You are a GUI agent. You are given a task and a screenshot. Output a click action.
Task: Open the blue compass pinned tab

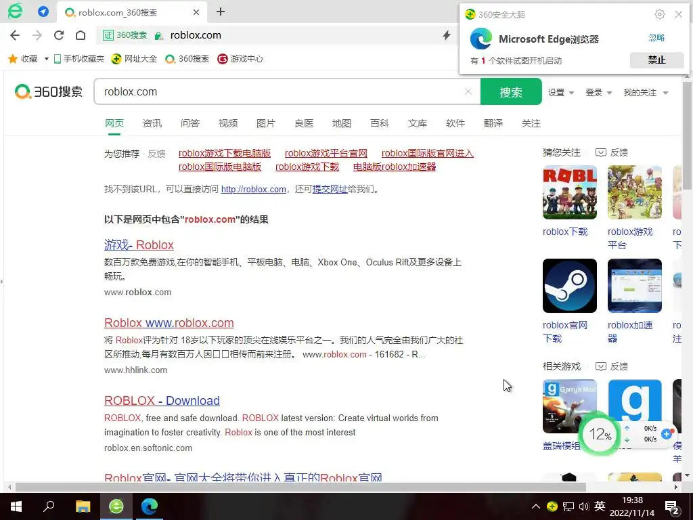point(43,12)
